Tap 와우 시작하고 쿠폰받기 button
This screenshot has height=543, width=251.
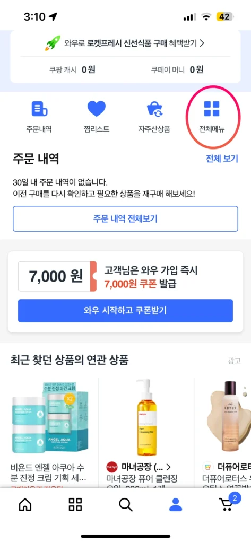coord(125,311)
